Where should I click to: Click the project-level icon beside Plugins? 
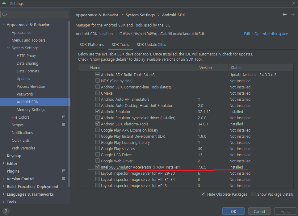pyautogui.click(x=64, y=171)
